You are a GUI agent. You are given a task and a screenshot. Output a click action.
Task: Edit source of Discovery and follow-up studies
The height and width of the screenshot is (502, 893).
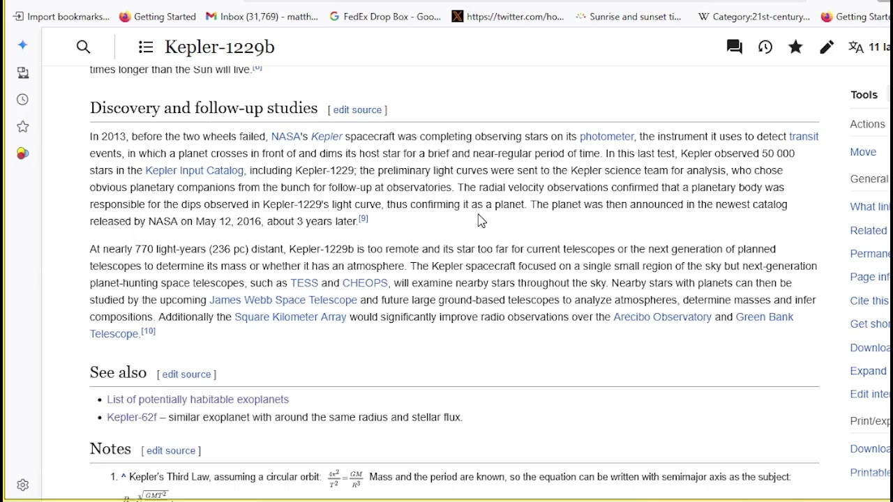click(x=357, y=110)
